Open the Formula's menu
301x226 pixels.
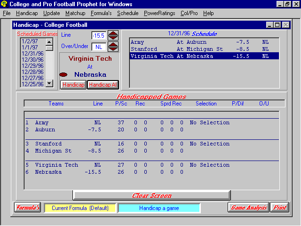pos(101,13)
